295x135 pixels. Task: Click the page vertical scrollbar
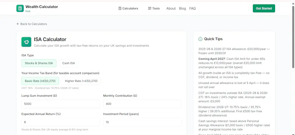coord(293,37)
